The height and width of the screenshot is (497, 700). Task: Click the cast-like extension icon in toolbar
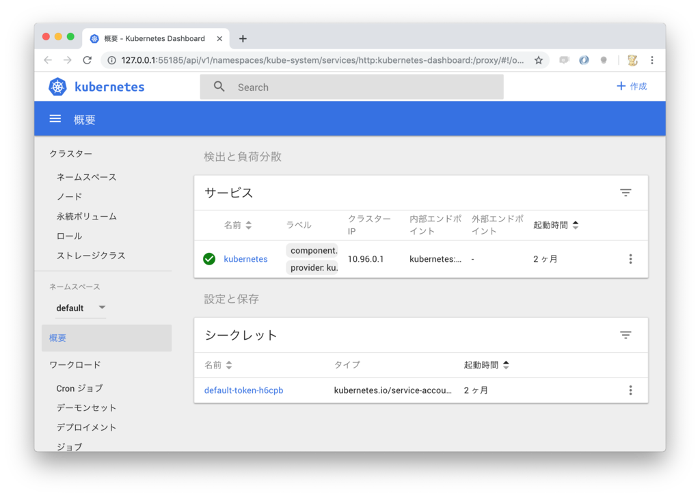[x=564, y=60]
